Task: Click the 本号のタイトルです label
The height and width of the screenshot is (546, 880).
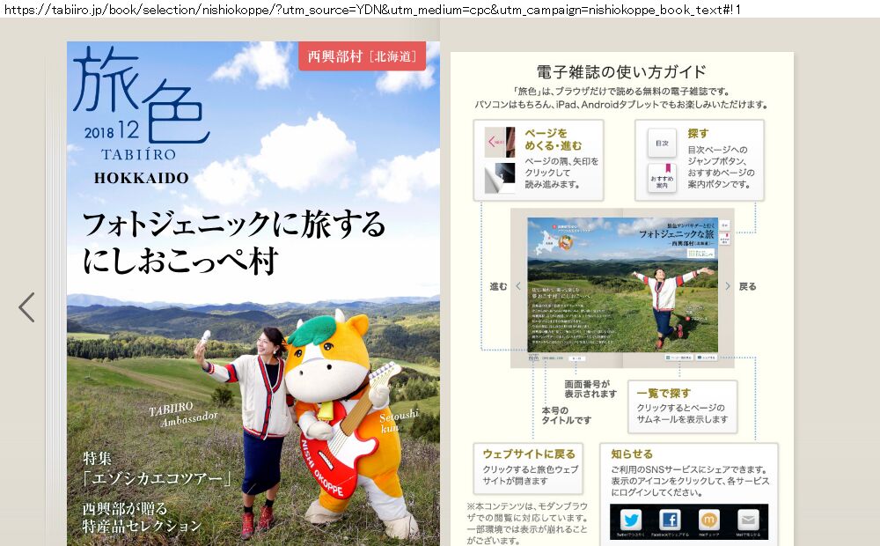Action: [x=566, y=415]
